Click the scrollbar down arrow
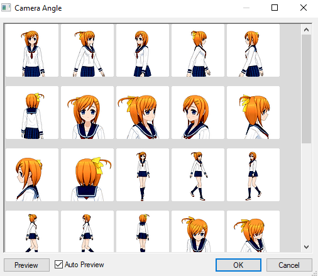The image size is (318, 276). pyautogui.click(x=306, y=247)
